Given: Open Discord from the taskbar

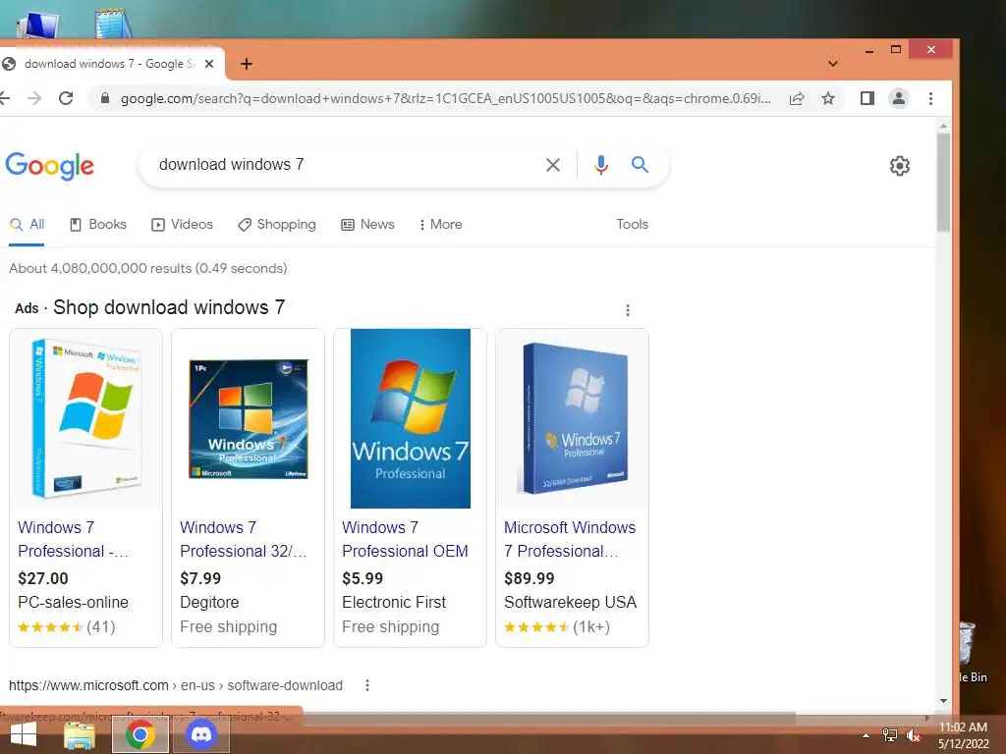Looking at the screenshot, I should [200, 734].
